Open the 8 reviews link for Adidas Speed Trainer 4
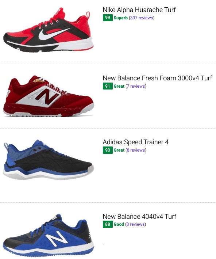 (x=136, y=150)
